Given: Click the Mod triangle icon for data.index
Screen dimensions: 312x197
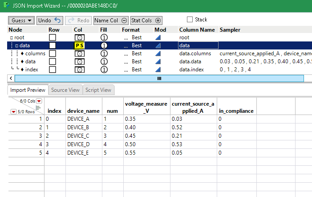Looking at the screenshot, I should coord(158,70).
